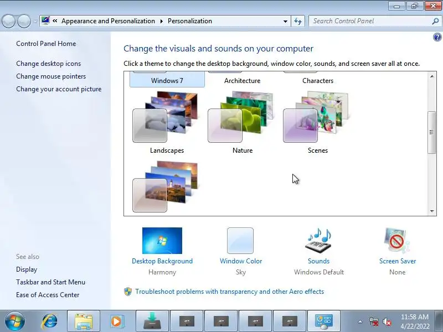Launch Internet Explorer from taskbar
443x332 pixels.
click(x=49, y=321)
